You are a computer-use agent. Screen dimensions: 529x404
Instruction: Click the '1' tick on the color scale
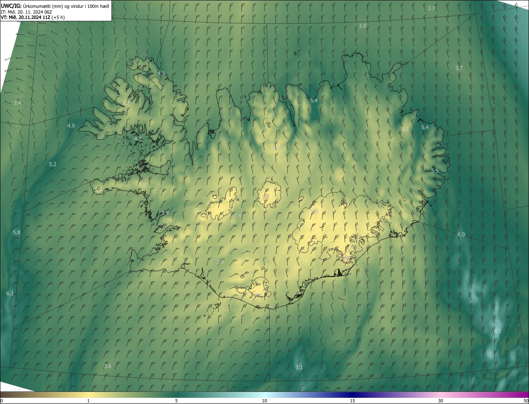click(88, 401)
